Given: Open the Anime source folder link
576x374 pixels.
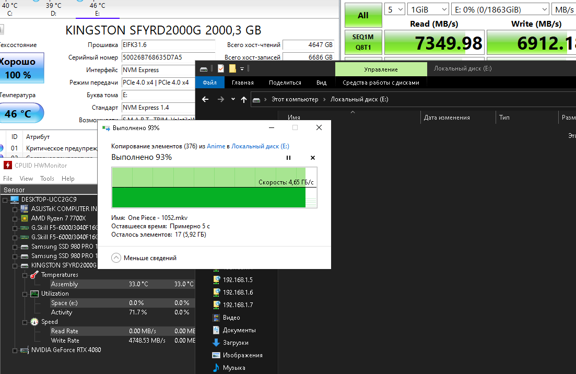Looking at the screenshot, I should (216, 146).
